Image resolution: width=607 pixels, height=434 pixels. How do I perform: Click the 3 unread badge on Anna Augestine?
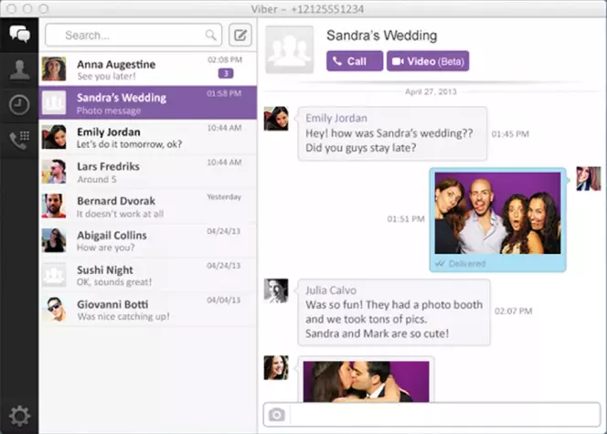coord(226,73)
